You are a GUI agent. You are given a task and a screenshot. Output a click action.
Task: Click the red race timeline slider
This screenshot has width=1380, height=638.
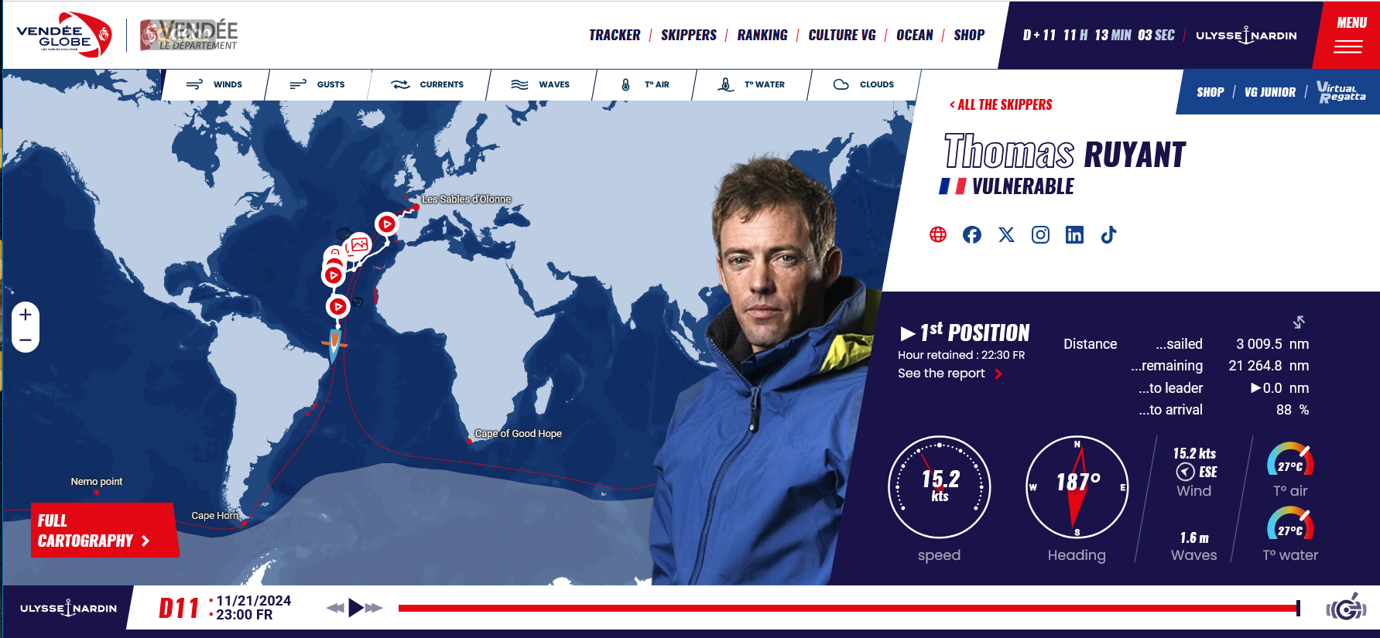click(x=849, y=609)
